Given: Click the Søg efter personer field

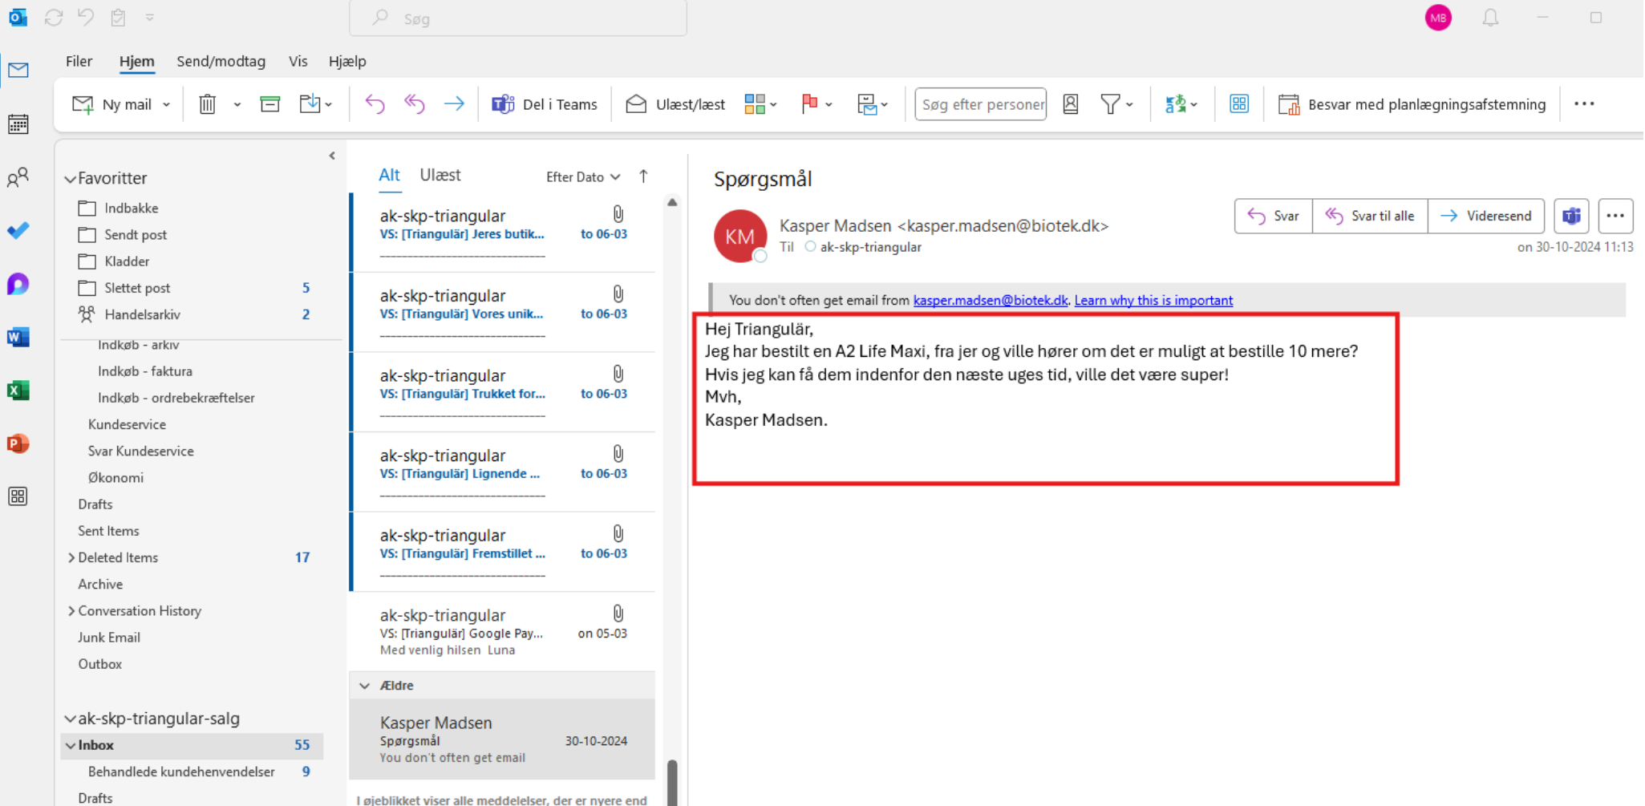Looking at the screenshot, I should click(980, 104).
